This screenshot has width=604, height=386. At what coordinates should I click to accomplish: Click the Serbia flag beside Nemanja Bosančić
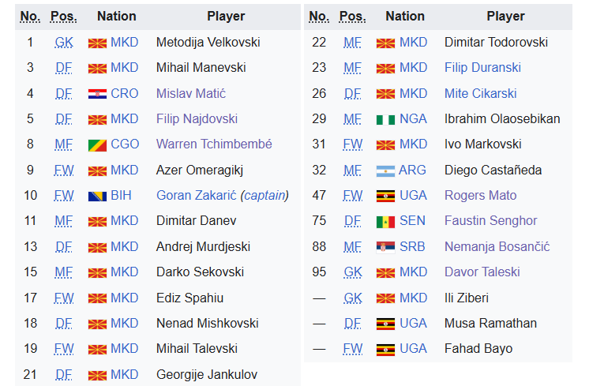tap(385, 247)
